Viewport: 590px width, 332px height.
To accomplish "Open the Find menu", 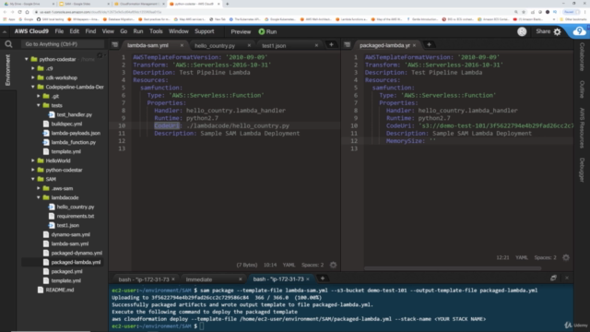I will 90,31.
